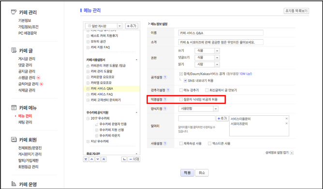Screen dimensions: 323x189
Task: Toggle 검색/Daum/Kakao서비스 공개 checkbox
Action: click(x=181, y=74)
